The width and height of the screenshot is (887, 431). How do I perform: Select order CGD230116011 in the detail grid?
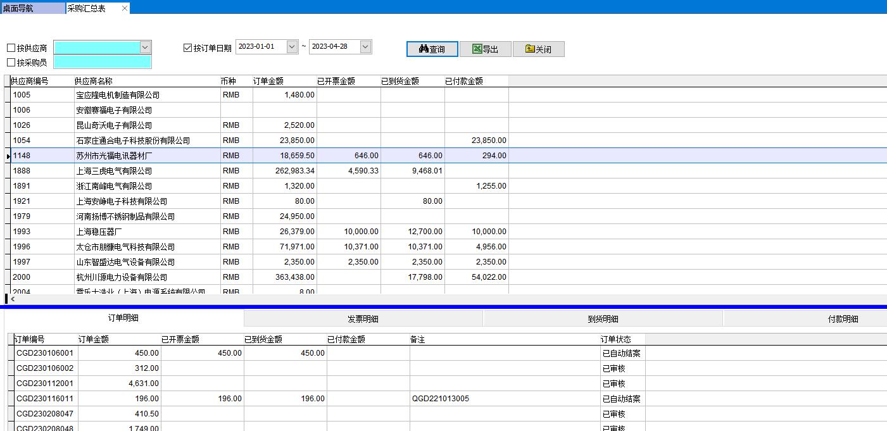point(45,399)
